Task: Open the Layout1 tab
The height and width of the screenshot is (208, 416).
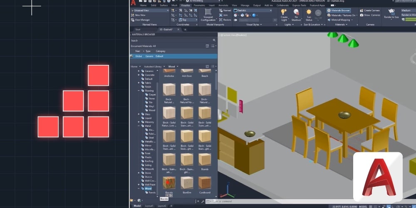Action: (149, 206)
